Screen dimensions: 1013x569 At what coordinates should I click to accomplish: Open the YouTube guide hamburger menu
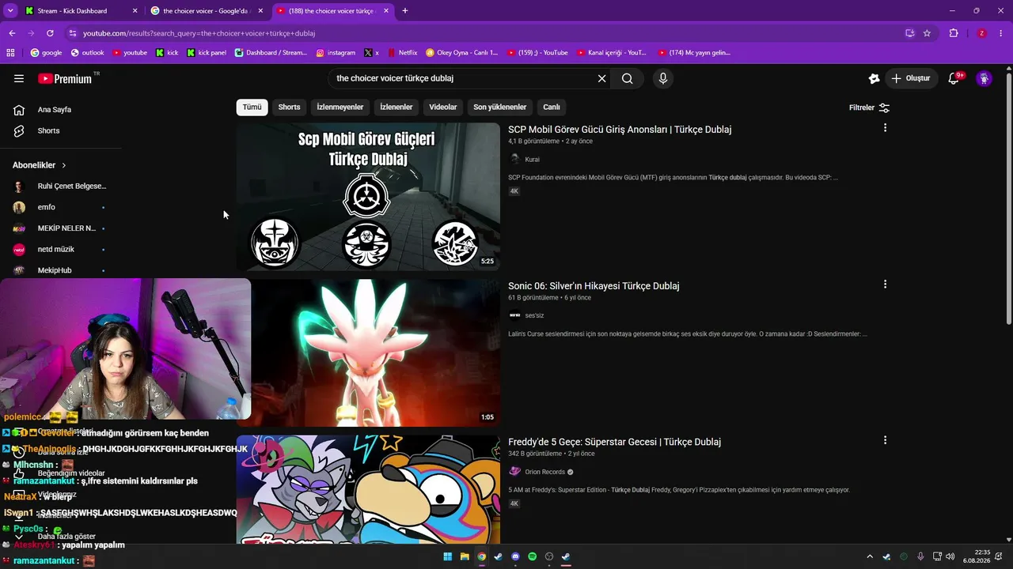[19, 78]
